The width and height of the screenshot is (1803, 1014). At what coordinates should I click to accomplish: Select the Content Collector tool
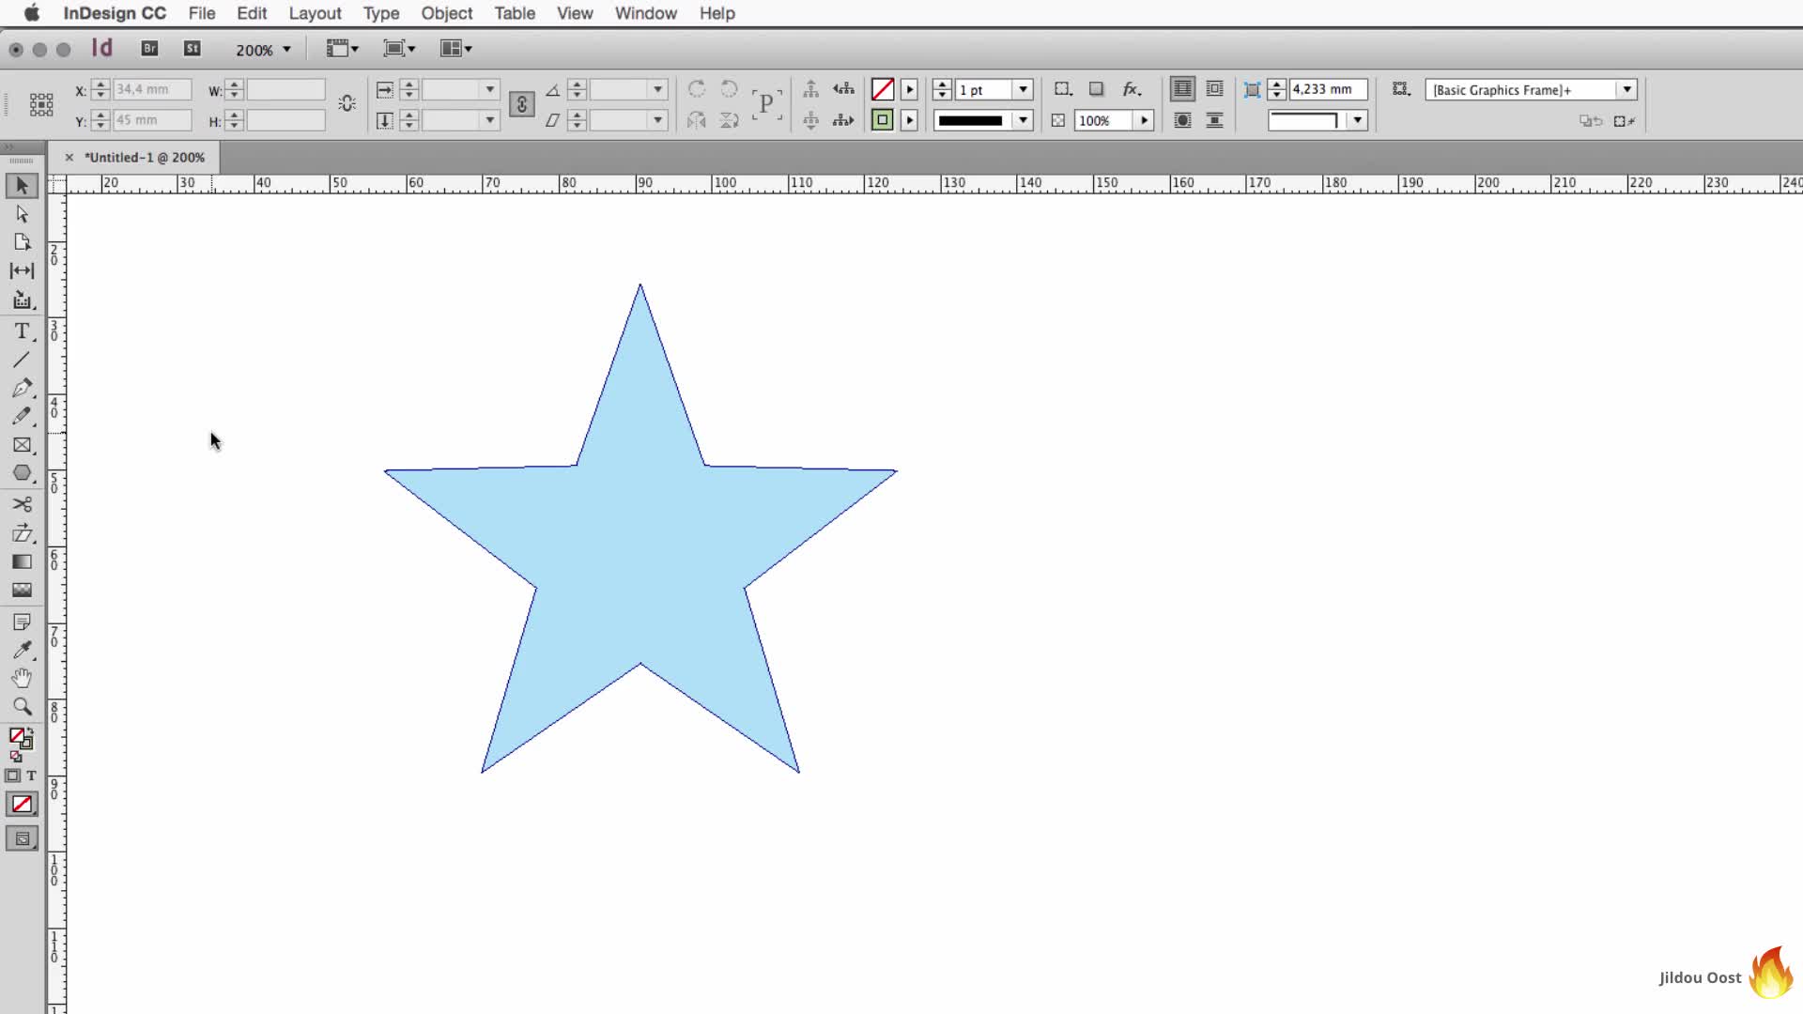click(x=22, y=300)
